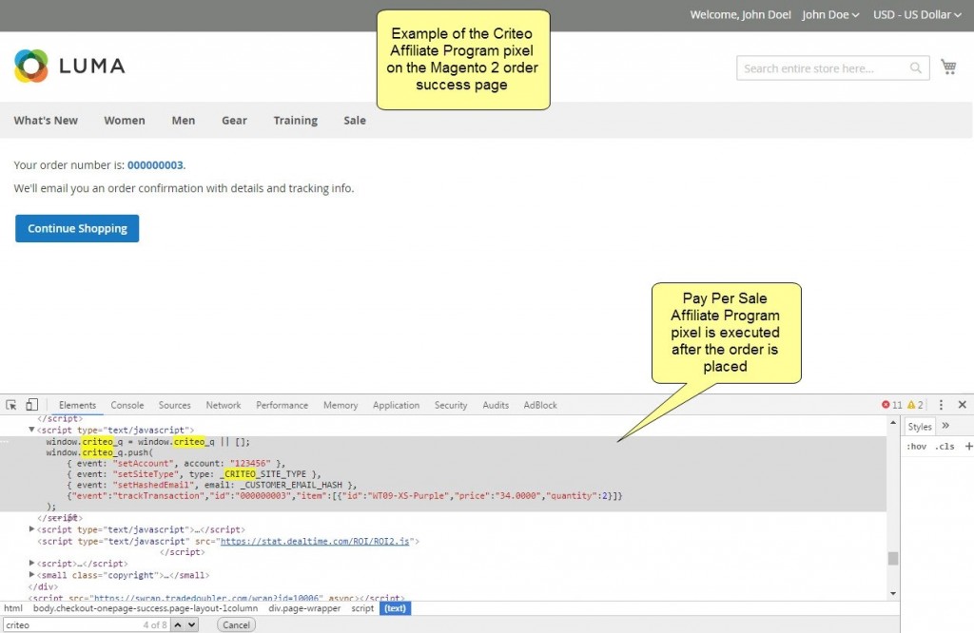Click the yellow warning count icon
Image resolution: width=974 pixels, height=633 pixels.
coord(911,405)
